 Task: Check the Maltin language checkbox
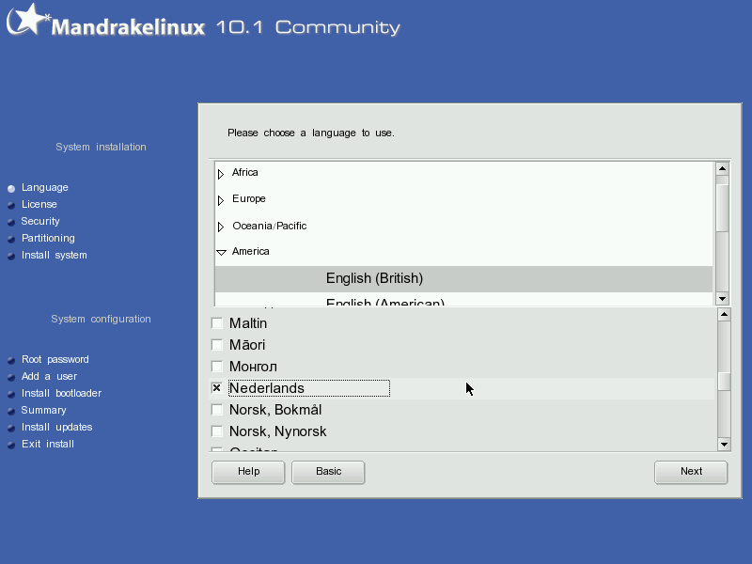click(x=217, y=323)
